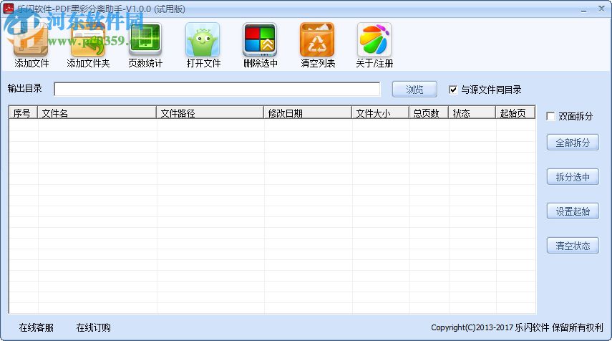The height and width of the screenshot is (341, 612).
Task: Sort by the 文件名 column header
Action: pos(97,112)
